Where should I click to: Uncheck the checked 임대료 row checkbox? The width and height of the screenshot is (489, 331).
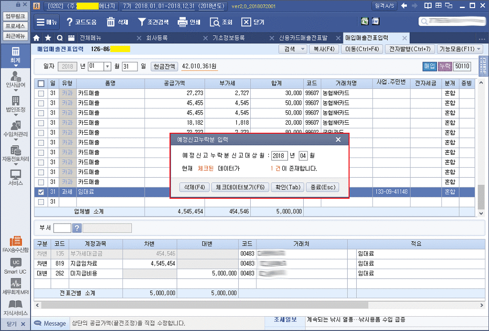[41, 192]
